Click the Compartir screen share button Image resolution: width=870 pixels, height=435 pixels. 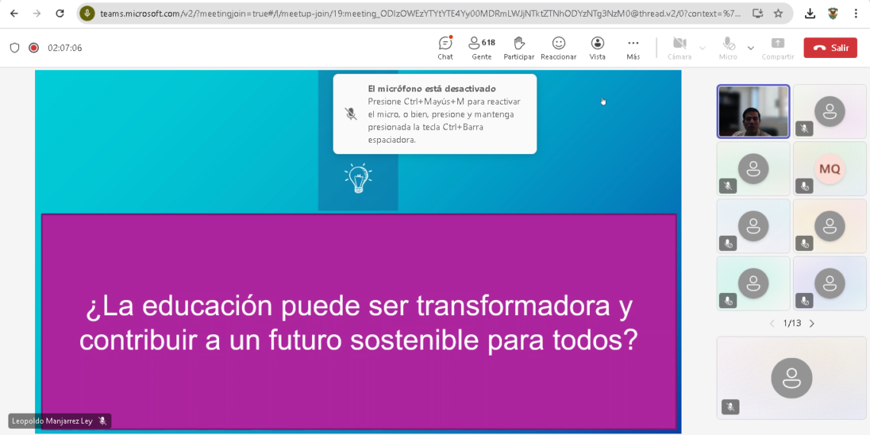(778, 48)
